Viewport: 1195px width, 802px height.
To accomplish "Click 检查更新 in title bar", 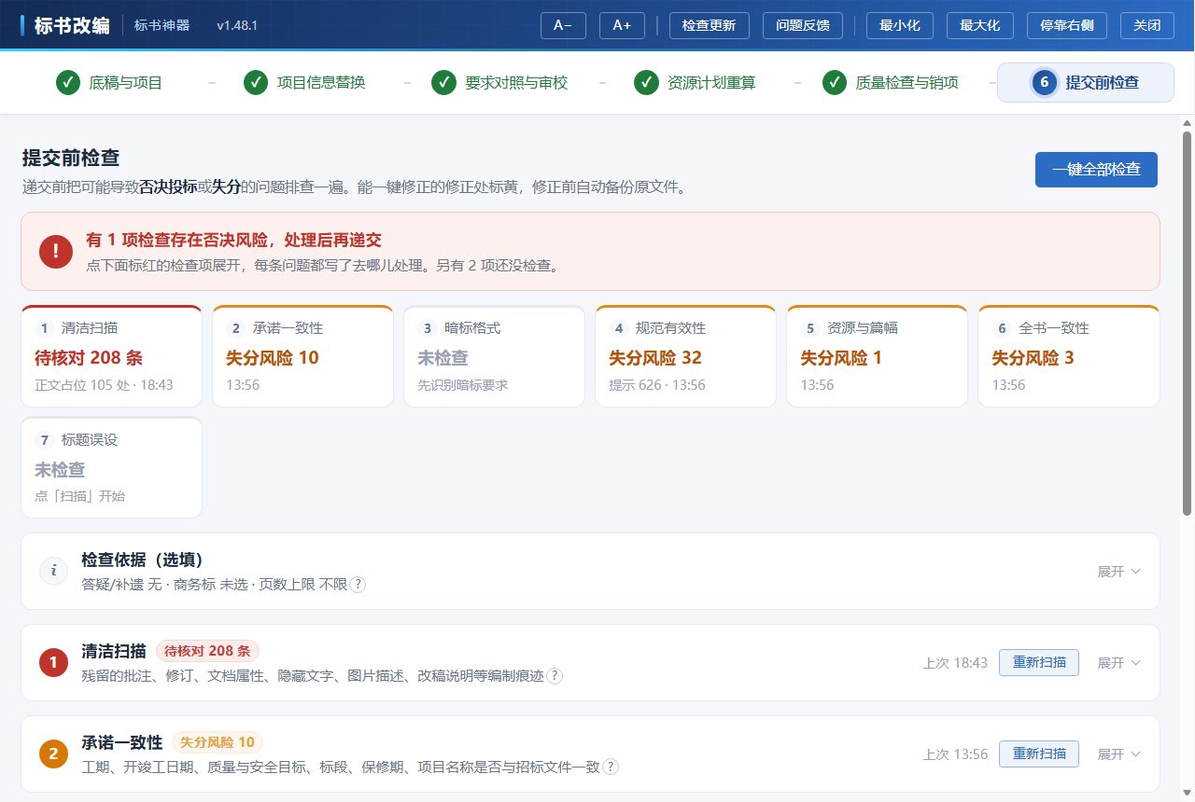I will tap(710, 25).
